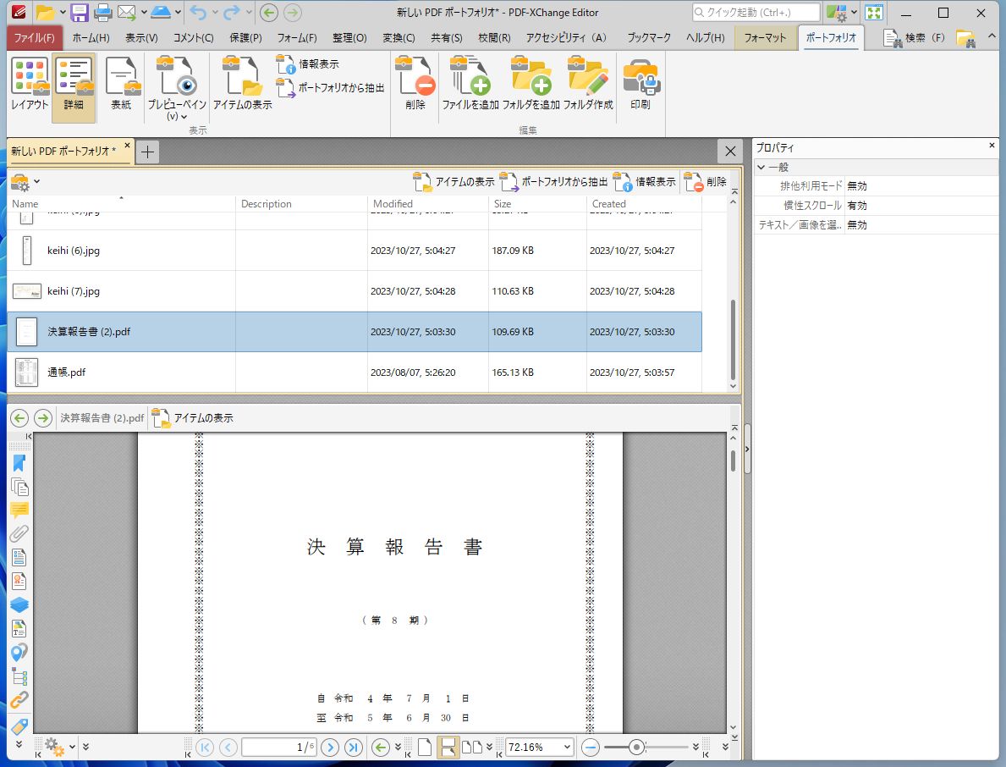Image resolution: width=1006 pixels, height=767 pixels.
Task: Click the Delete (削除) ribbon icon
Action: pos(415,83)
